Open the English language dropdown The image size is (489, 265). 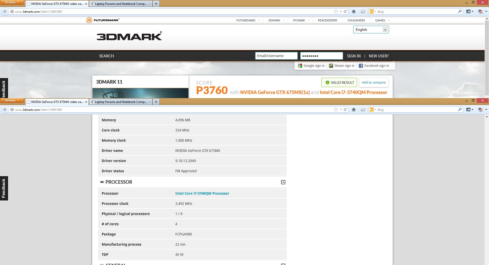click(371, 30)
